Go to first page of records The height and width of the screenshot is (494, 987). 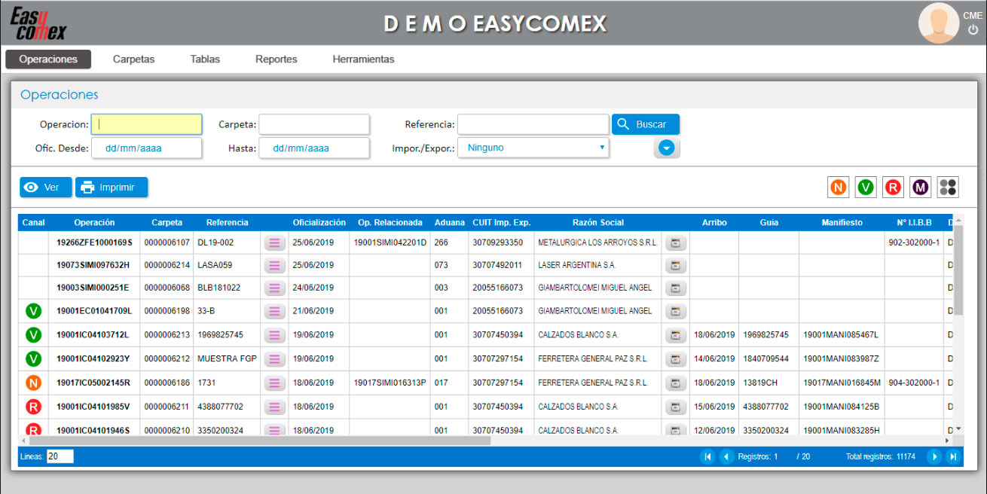[707, 456]
